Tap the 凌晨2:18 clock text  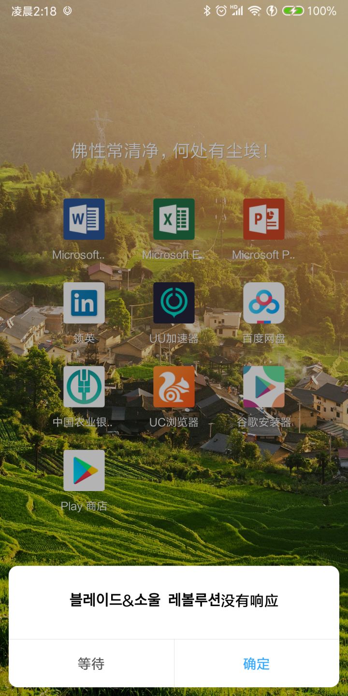[x=34, y=11]
